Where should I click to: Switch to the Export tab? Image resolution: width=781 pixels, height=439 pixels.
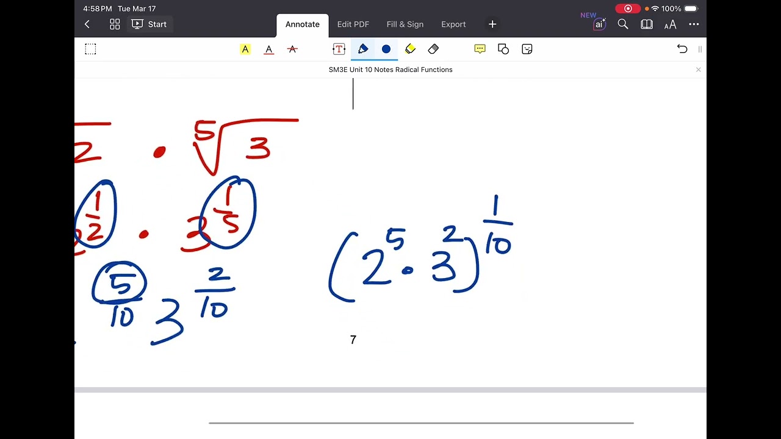(x=453, y=24)
